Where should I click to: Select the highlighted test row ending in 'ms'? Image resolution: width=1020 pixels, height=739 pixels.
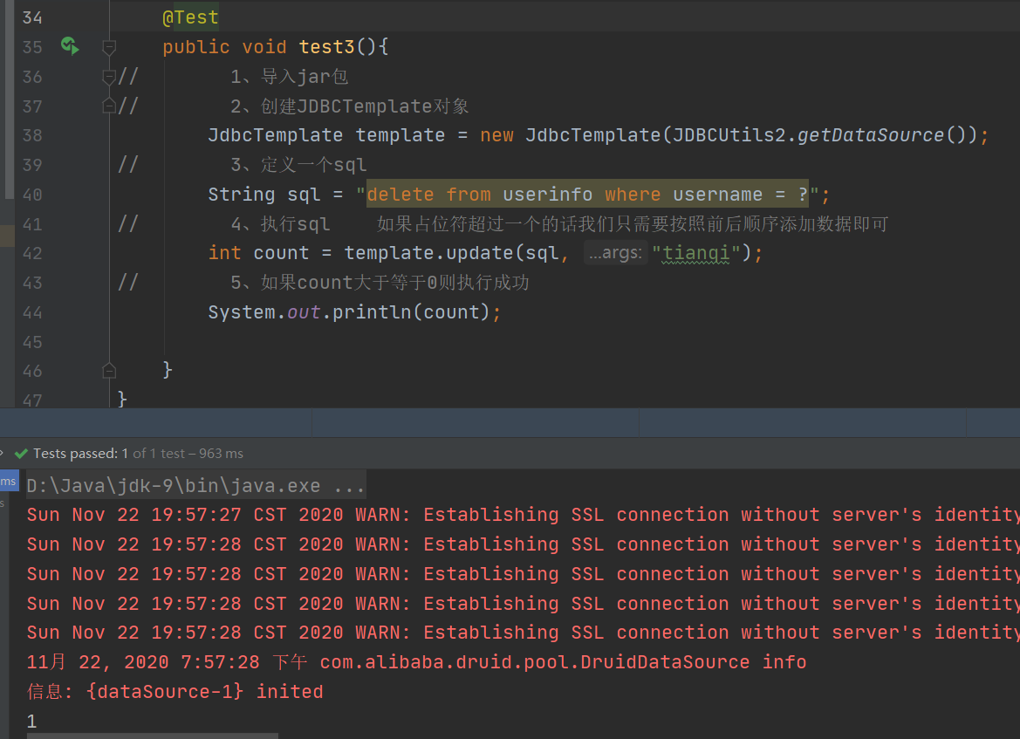9,482
